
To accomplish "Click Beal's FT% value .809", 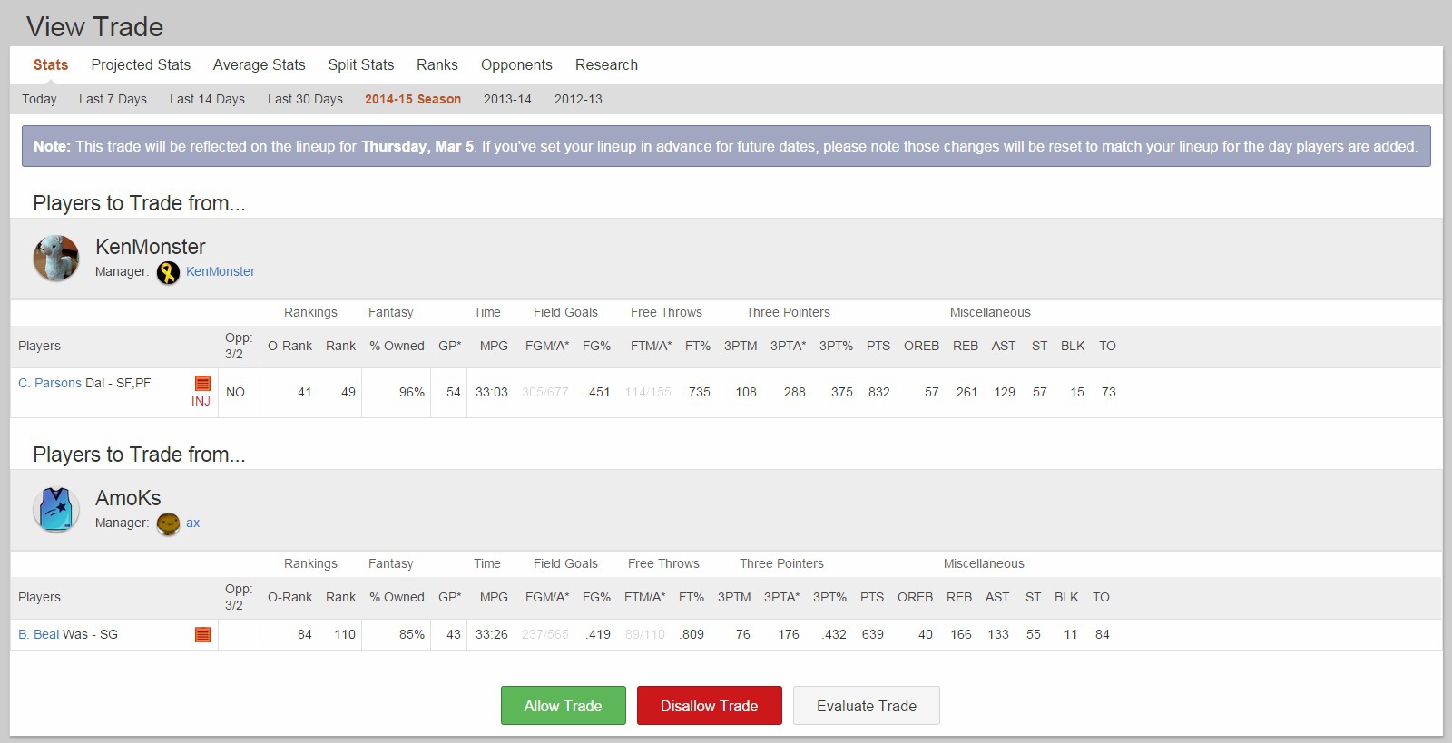I will point(692,634).
